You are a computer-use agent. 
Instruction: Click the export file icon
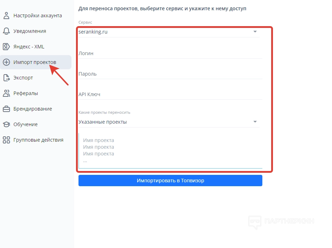tap(6, 78)
